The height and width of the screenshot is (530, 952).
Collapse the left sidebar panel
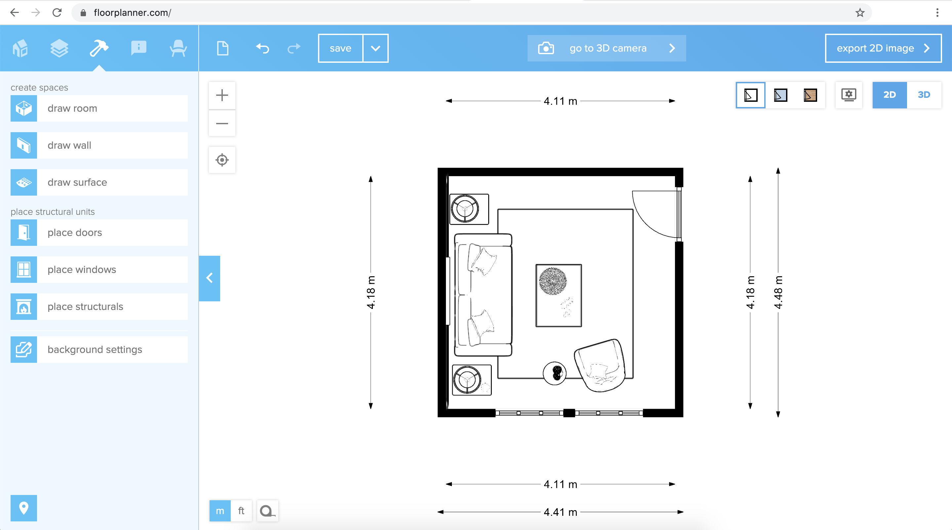pos(210,278)
